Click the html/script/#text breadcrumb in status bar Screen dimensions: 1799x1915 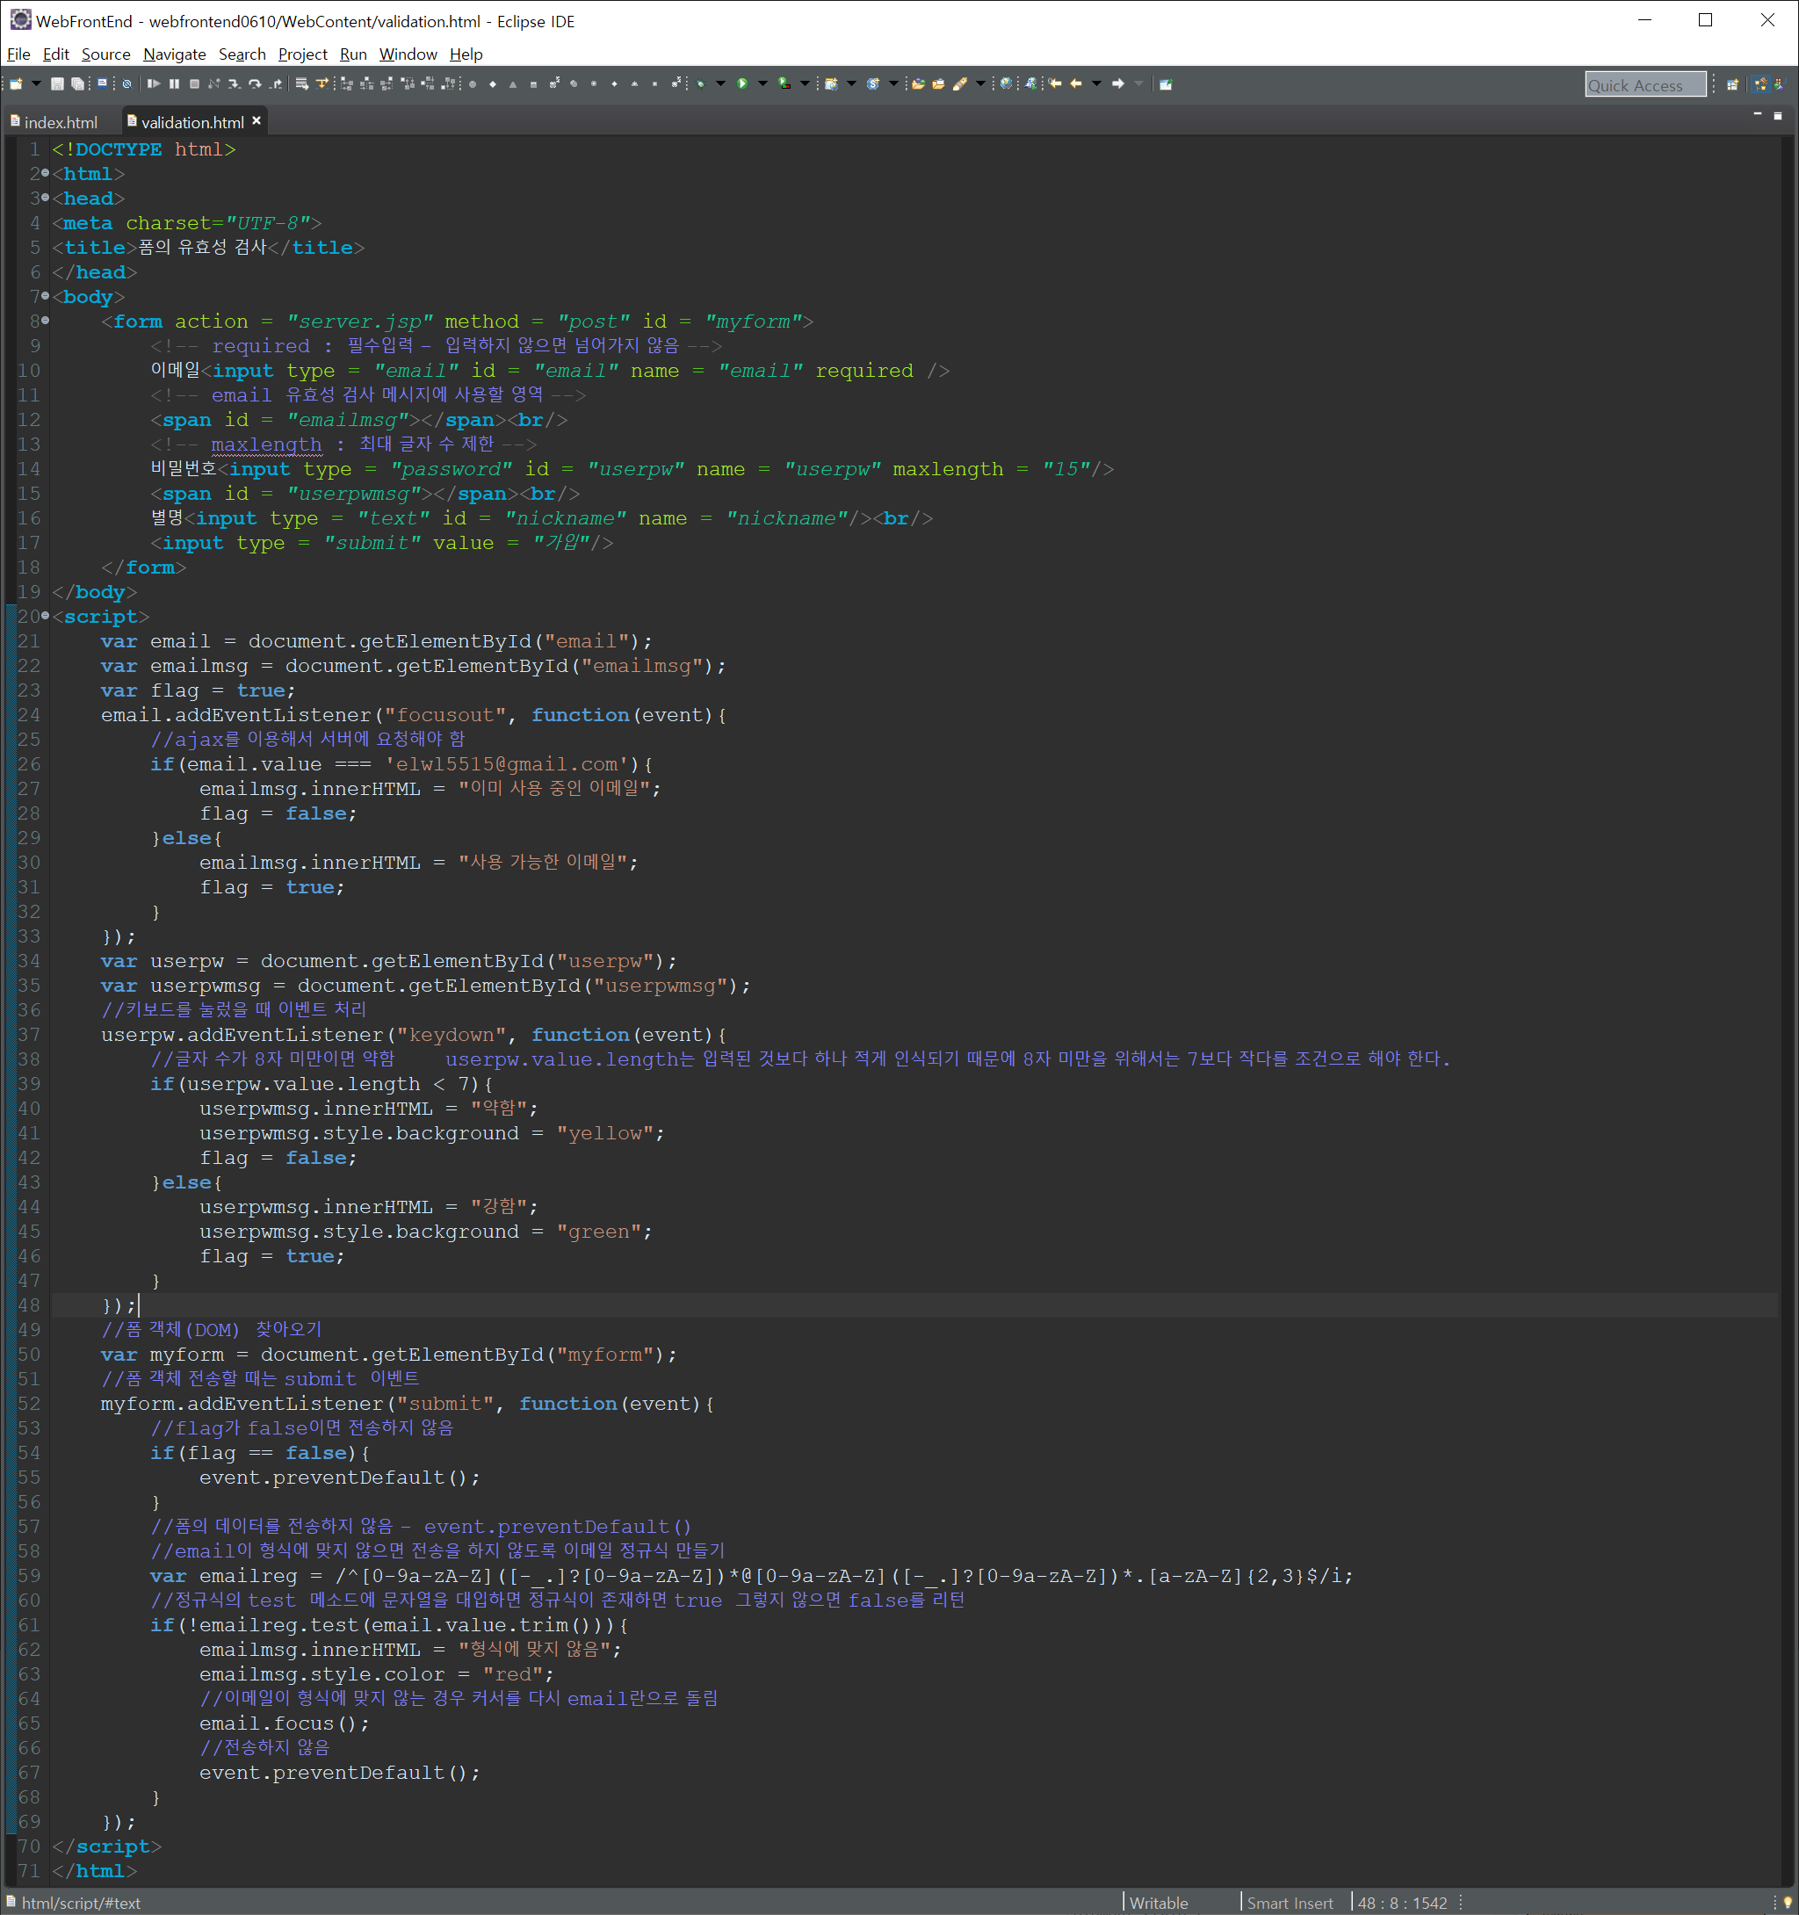[81, 1903]
